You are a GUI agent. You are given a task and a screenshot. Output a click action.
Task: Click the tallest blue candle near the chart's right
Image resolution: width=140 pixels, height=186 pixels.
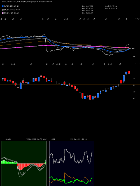point(123,78)
